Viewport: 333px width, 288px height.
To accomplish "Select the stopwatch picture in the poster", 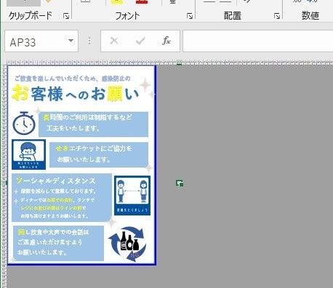I will click(x=24, y=123).
